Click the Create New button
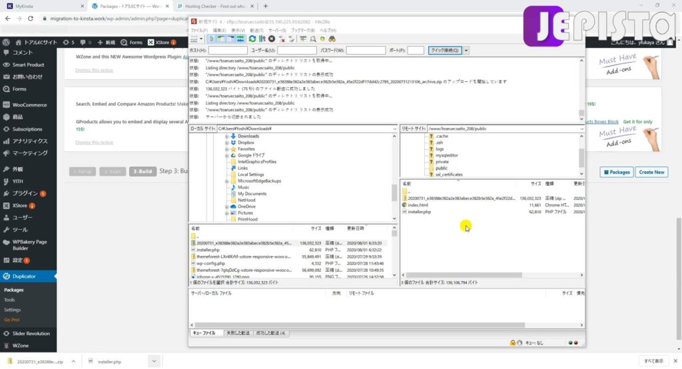Image resolution: width=682 pixels, height=369 pixels. tap(651, 172)
